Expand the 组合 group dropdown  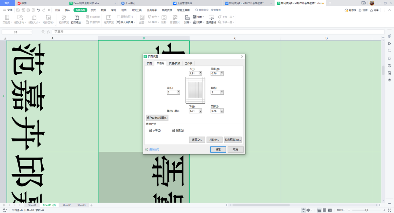click(x=204, y=17)
